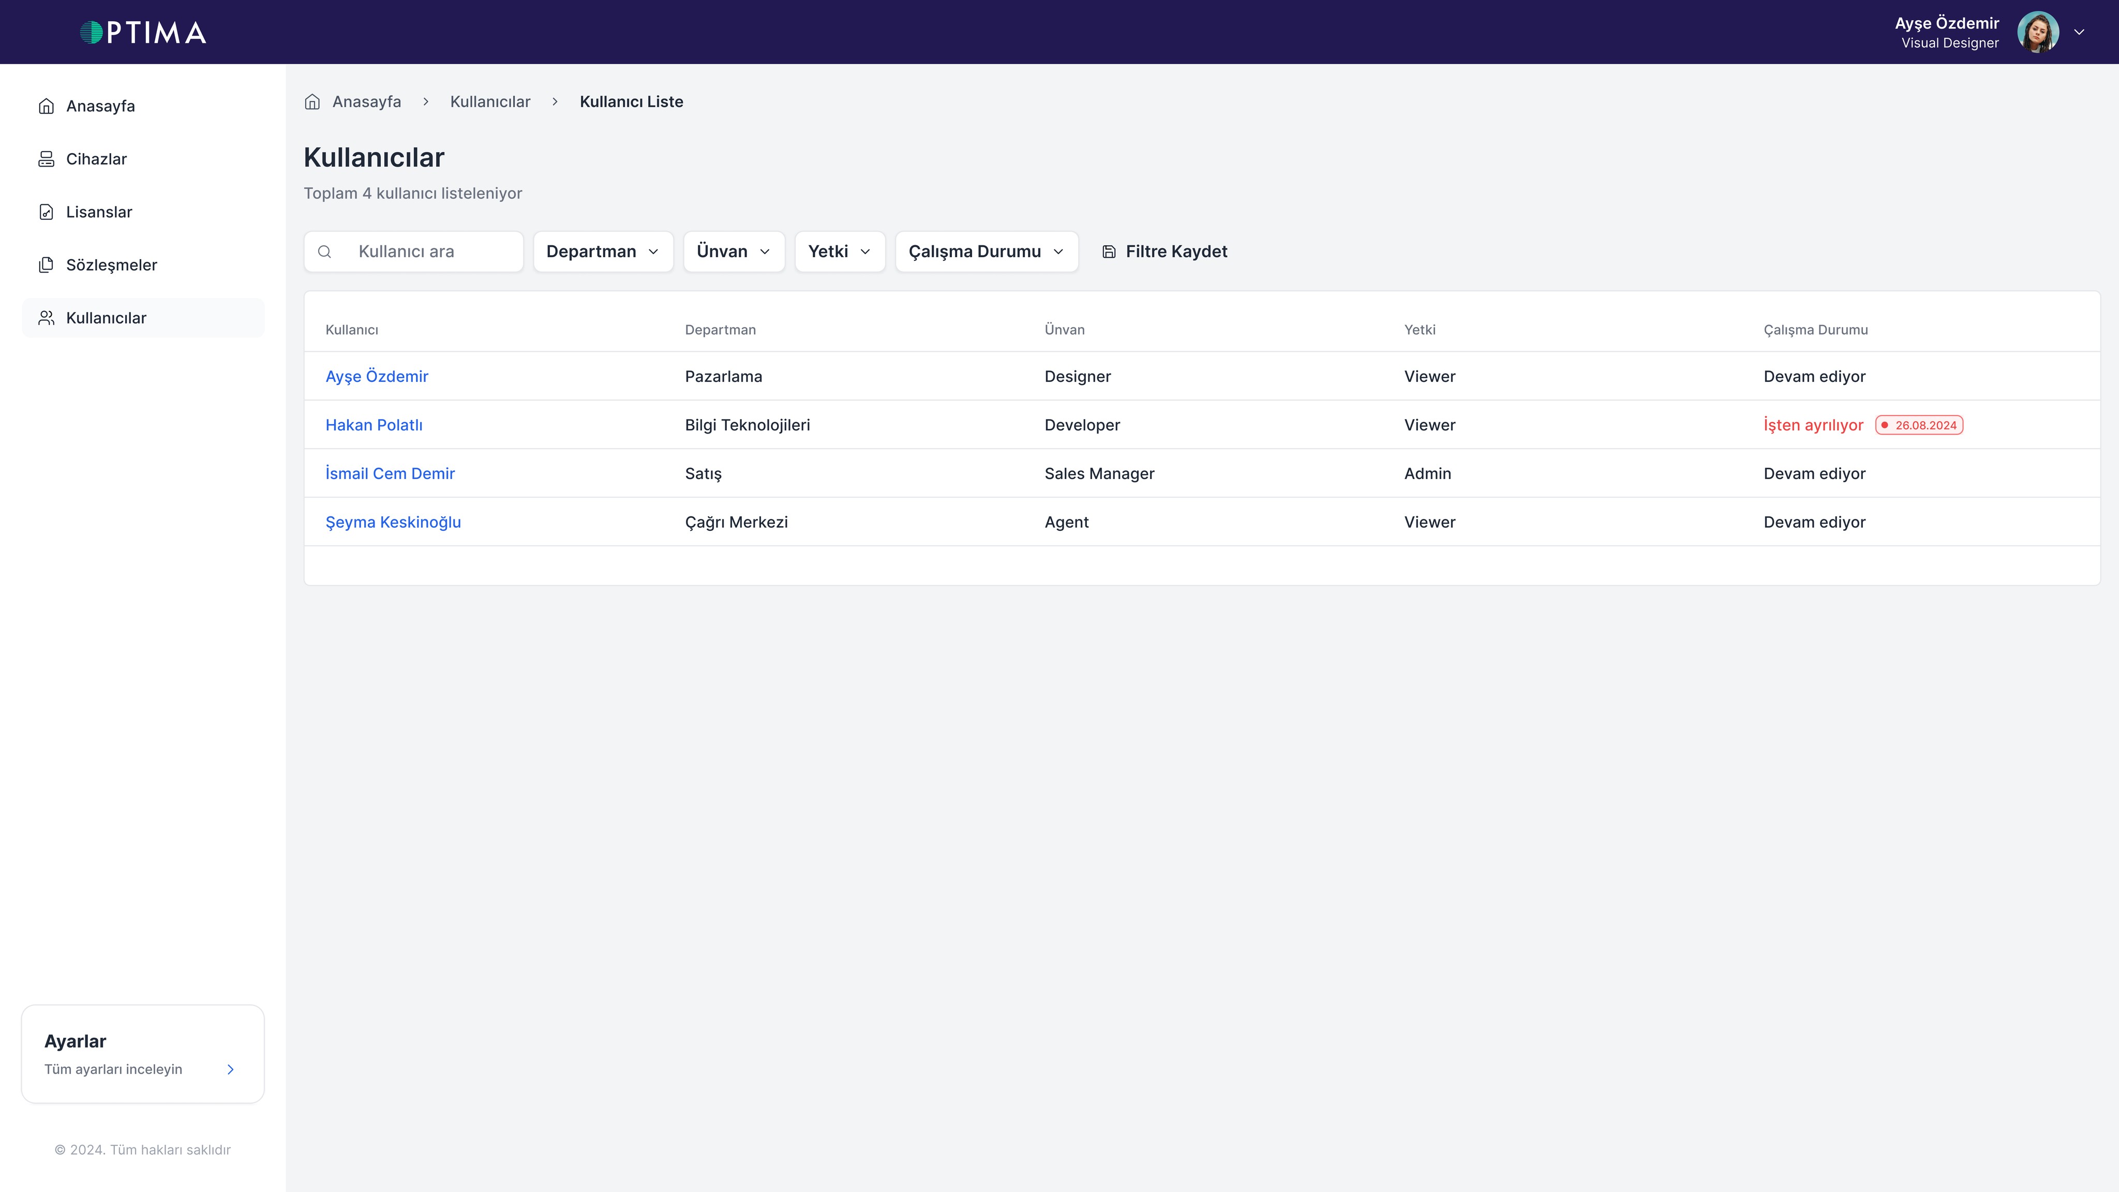Click the Designer title cell

tap(1078, 376)
